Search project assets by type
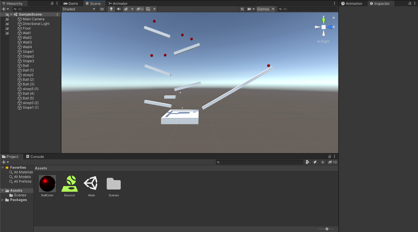The height and width of the screenshot is (232, 418). 308,162
